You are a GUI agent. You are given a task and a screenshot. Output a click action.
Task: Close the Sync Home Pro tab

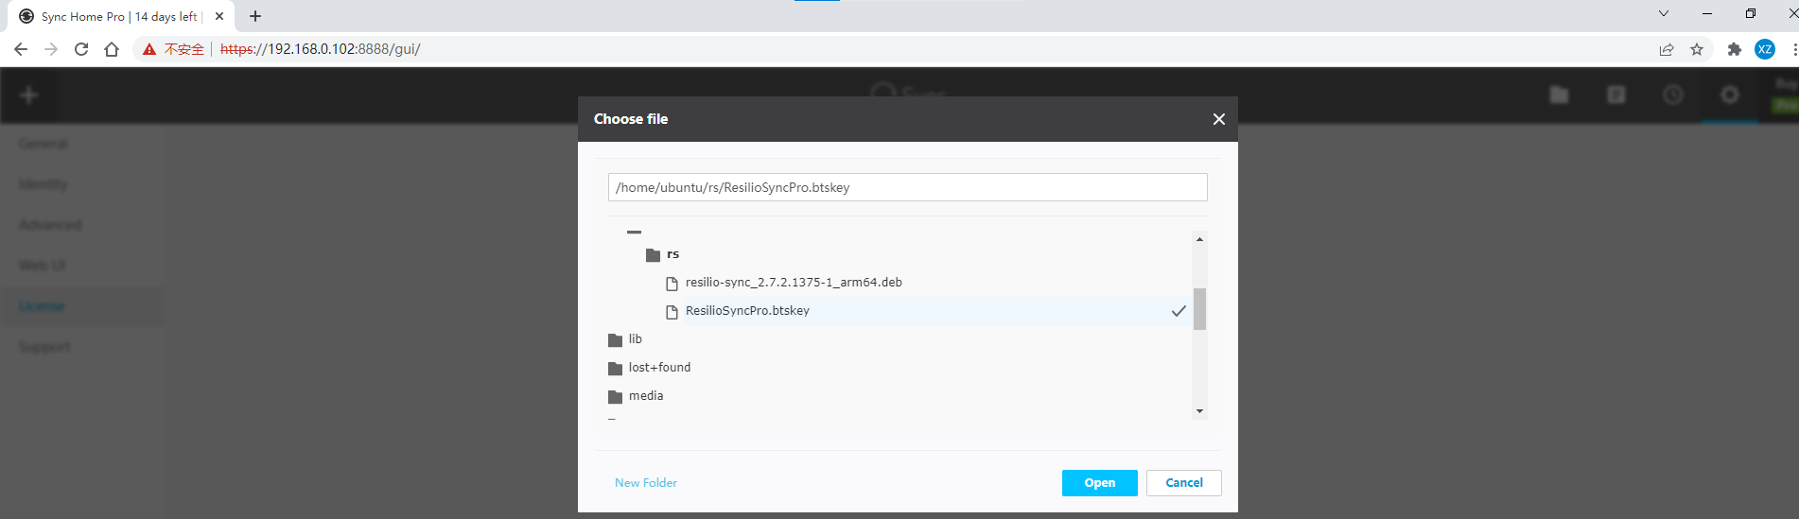tap(219, 16)
